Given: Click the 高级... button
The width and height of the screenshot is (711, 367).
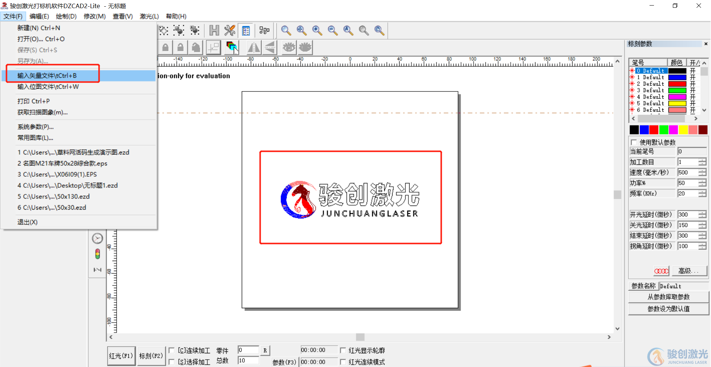Looking at the screenshot, I should pyautogui.click(x=690, y=271).
